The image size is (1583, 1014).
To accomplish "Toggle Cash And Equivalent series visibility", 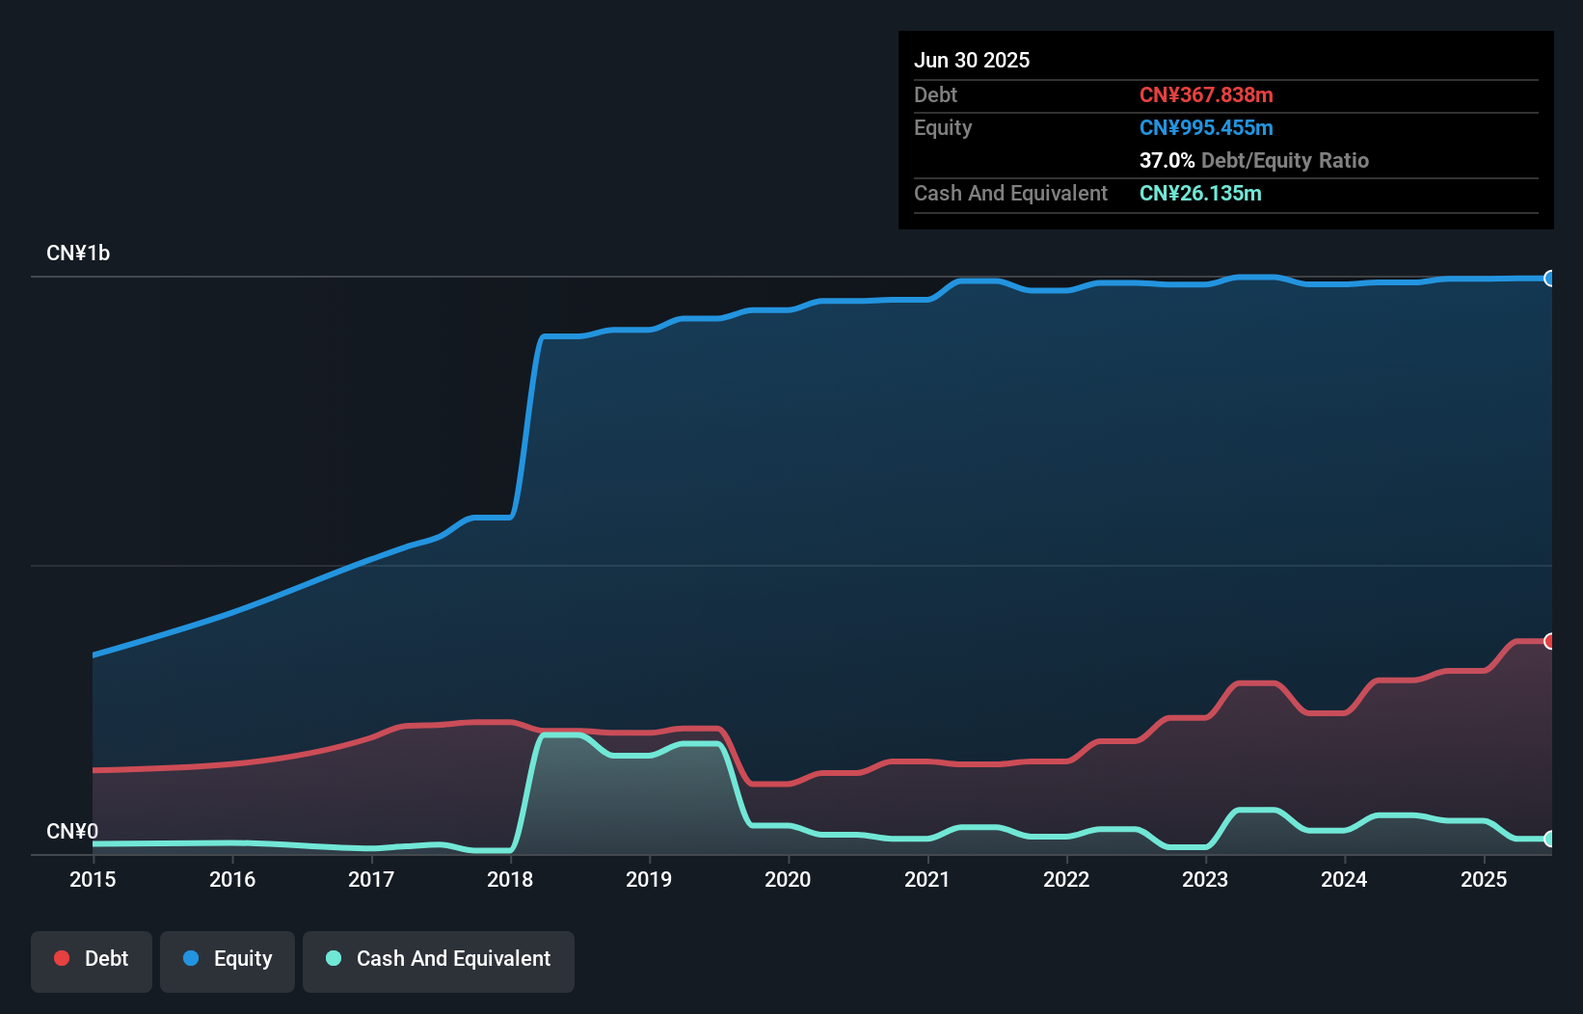I will (439, 960).
